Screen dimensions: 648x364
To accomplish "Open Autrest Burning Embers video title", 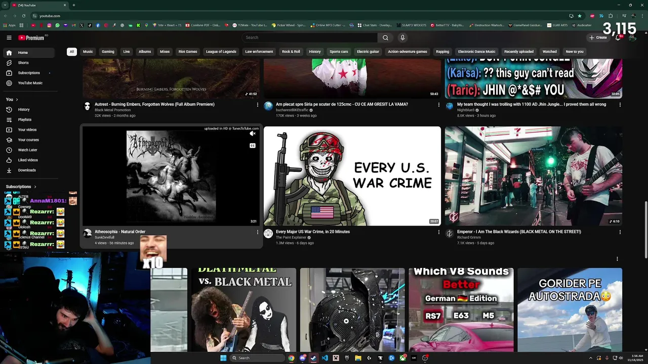I will 154,104.
